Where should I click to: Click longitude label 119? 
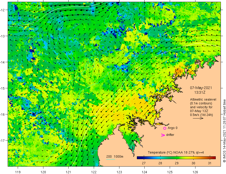tap(18, 172)
